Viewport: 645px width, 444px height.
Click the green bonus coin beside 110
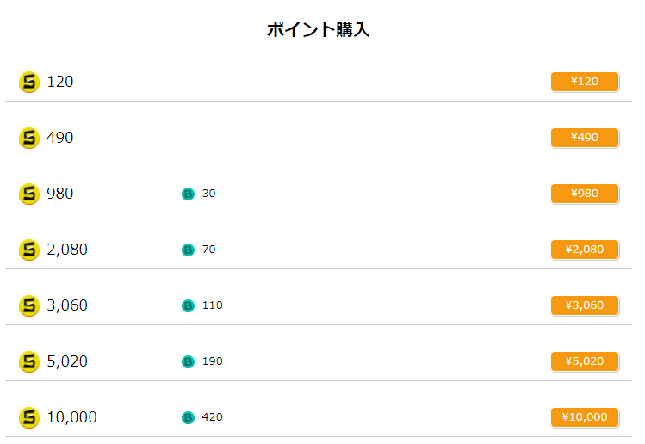click(x=188, y=305)
